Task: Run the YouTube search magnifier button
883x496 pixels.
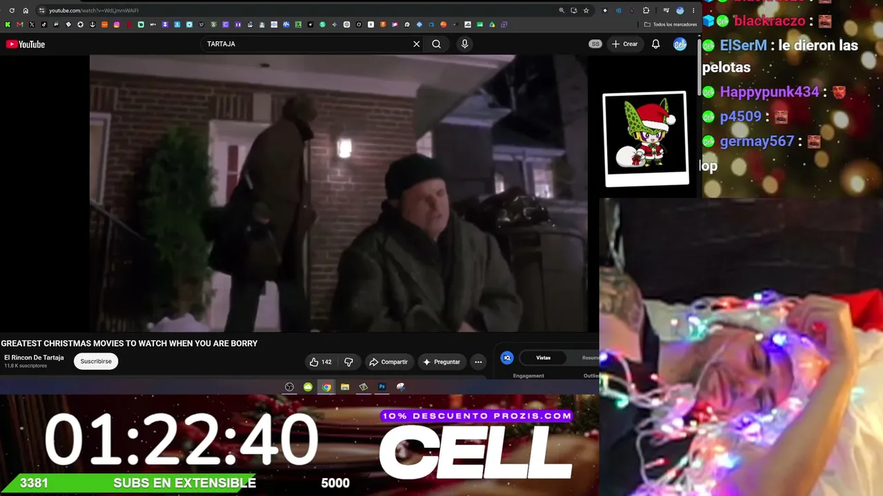Action: (437, 44)
